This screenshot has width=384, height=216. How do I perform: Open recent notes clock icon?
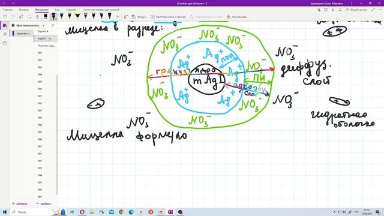[5, 43]
